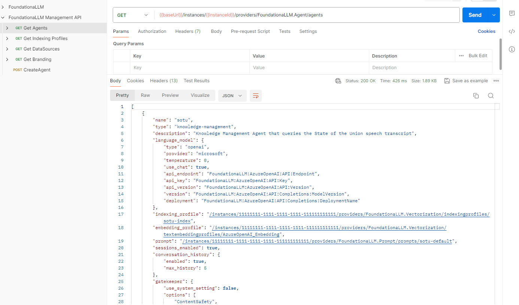Screen dimensions: 519x305
Task: Open the CreateAgent POST request
Action: (37, 70)
